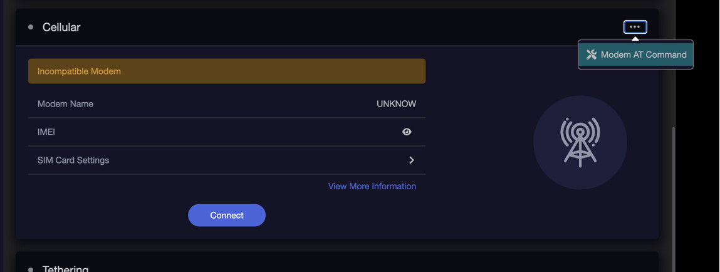Expand SIM Card Settings via chevron arrow
Image resolution: width=720 pixels, height=272 pixels.
pos(412,160)
